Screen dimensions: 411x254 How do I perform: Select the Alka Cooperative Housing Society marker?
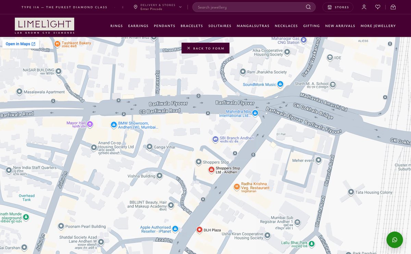[x=287, y=52]
